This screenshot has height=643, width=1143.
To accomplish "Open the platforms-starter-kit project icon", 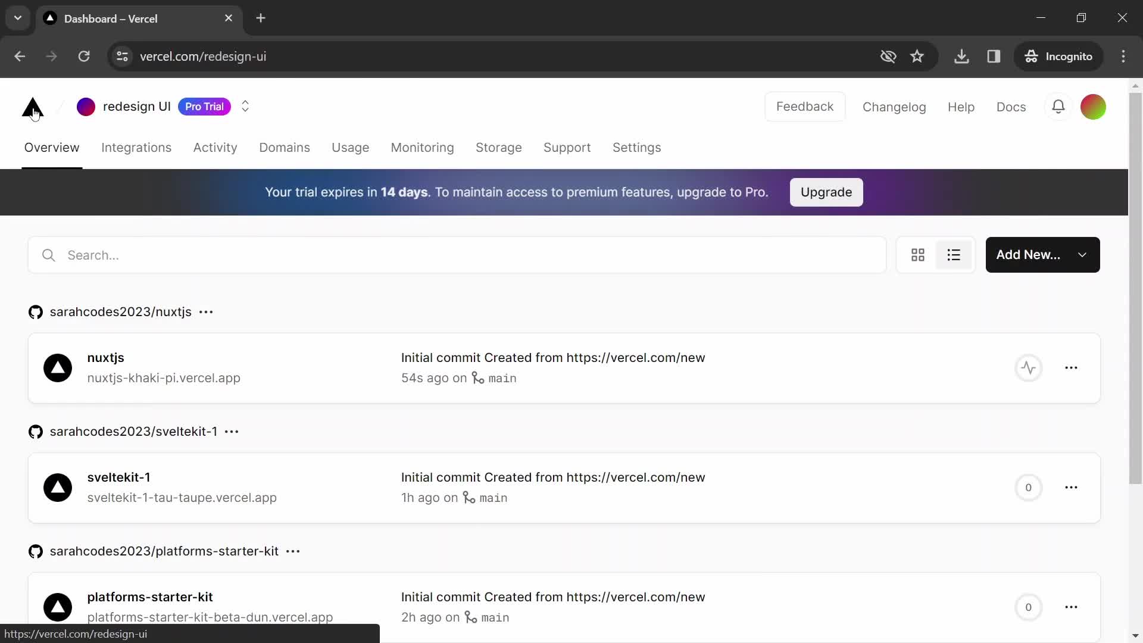I will click(58, 607).
